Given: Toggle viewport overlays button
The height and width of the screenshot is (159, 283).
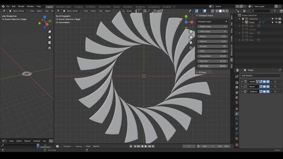Looking at the screenshot, I should click(x=205, y=11).
